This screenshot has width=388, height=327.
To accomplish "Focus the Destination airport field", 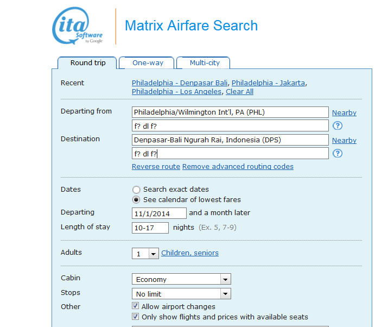I will (230, 140).
